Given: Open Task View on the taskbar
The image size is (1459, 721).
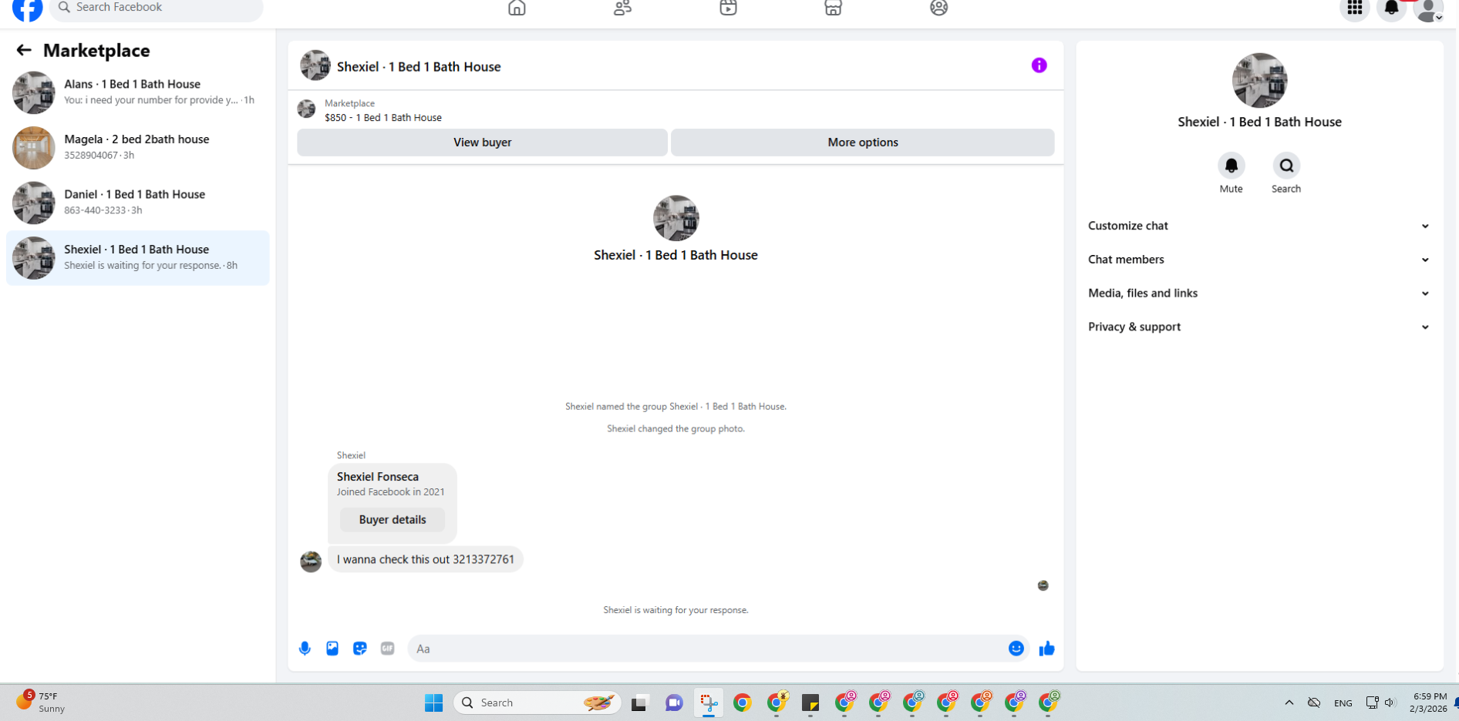Looking at the screenshot, I should [639, 703].
